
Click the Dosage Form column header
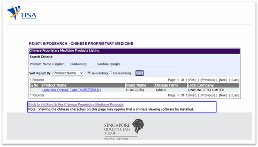171,85
